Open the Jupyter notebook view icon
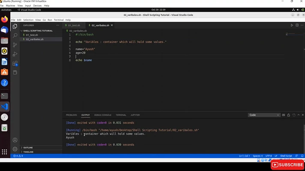 pyautogui.click(x=15, y=72)
